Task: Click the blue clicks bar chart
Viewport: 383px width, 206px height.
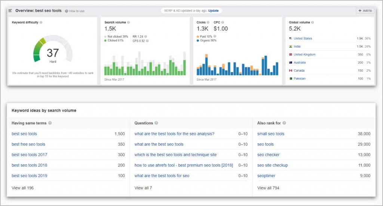Action: pos(238,65)
